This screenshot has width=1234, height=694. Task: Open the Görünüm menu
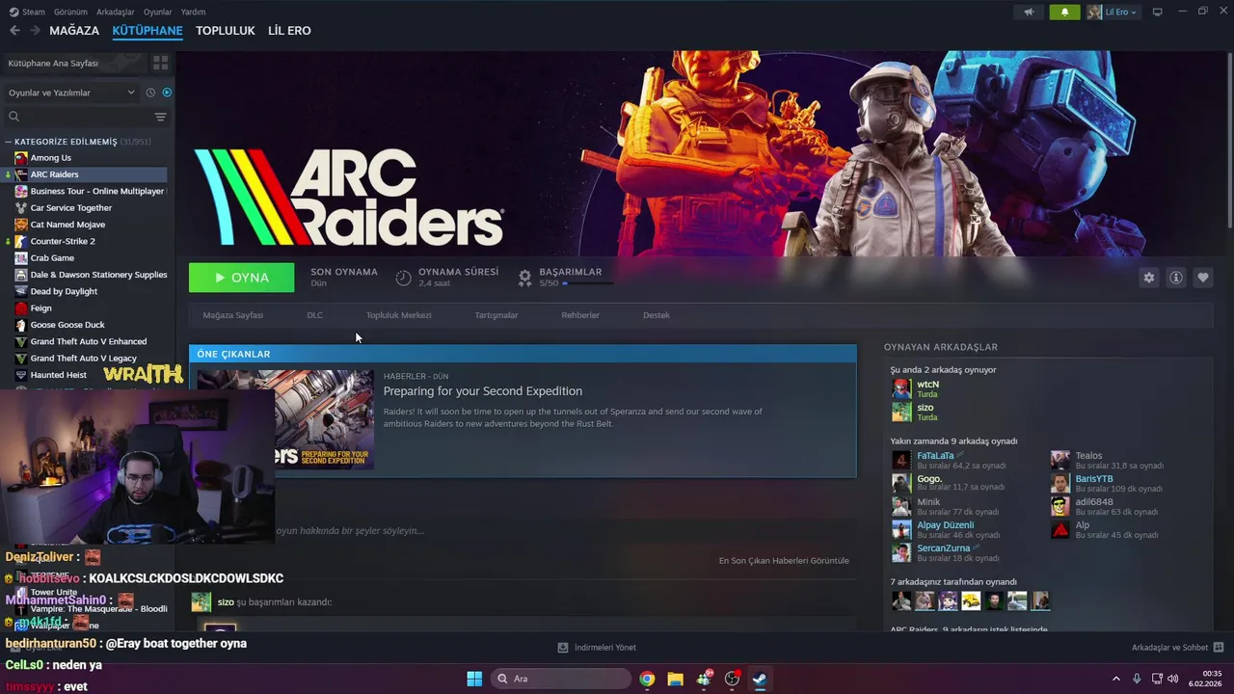(70, 12)
